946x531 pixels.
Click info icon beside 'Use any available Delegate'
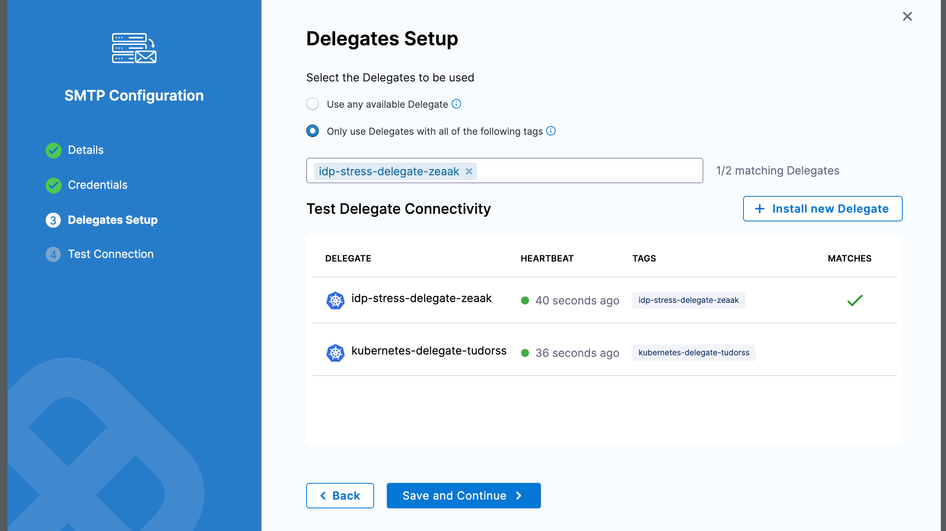(457, 104)
